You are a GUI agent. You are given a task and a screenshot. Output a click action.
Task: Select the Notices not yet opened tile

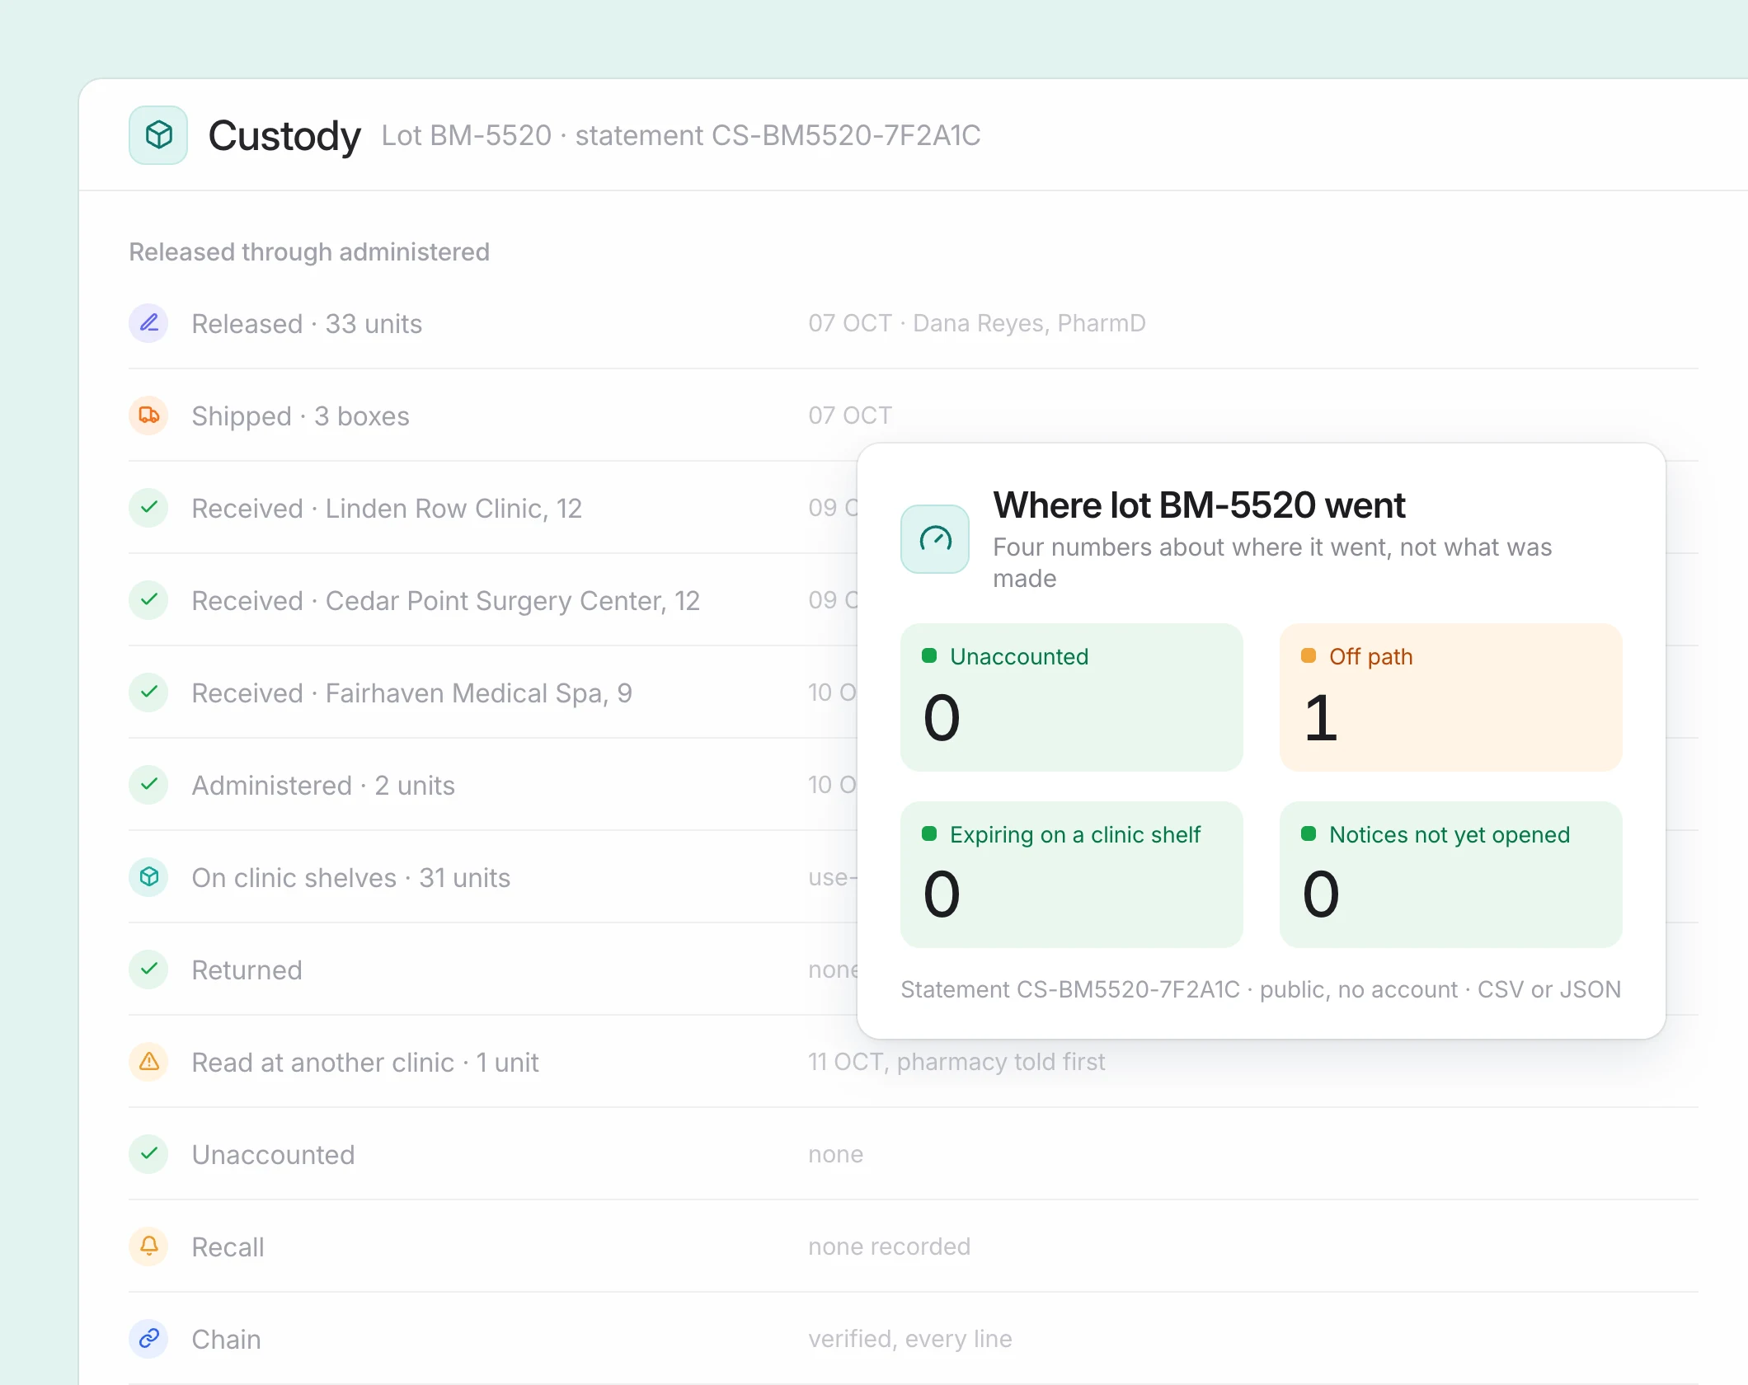[1451, 875]
